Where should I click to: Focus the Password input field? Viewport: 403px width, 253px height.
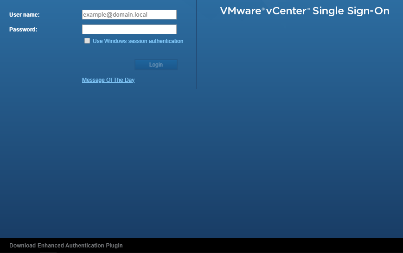click(x=129, y=30)
